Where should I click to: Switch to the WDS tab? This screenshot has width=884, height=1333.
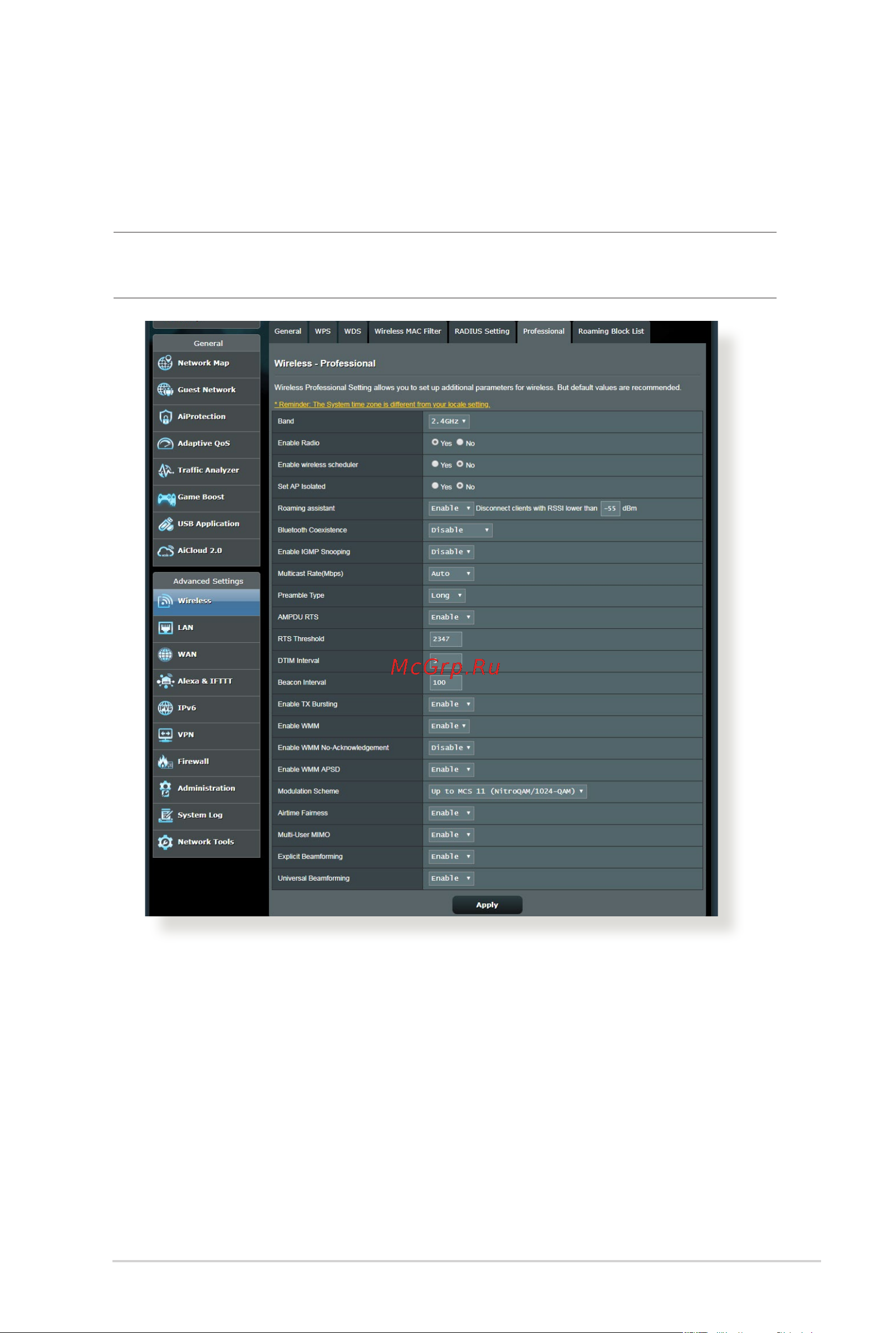pos(353,331)
